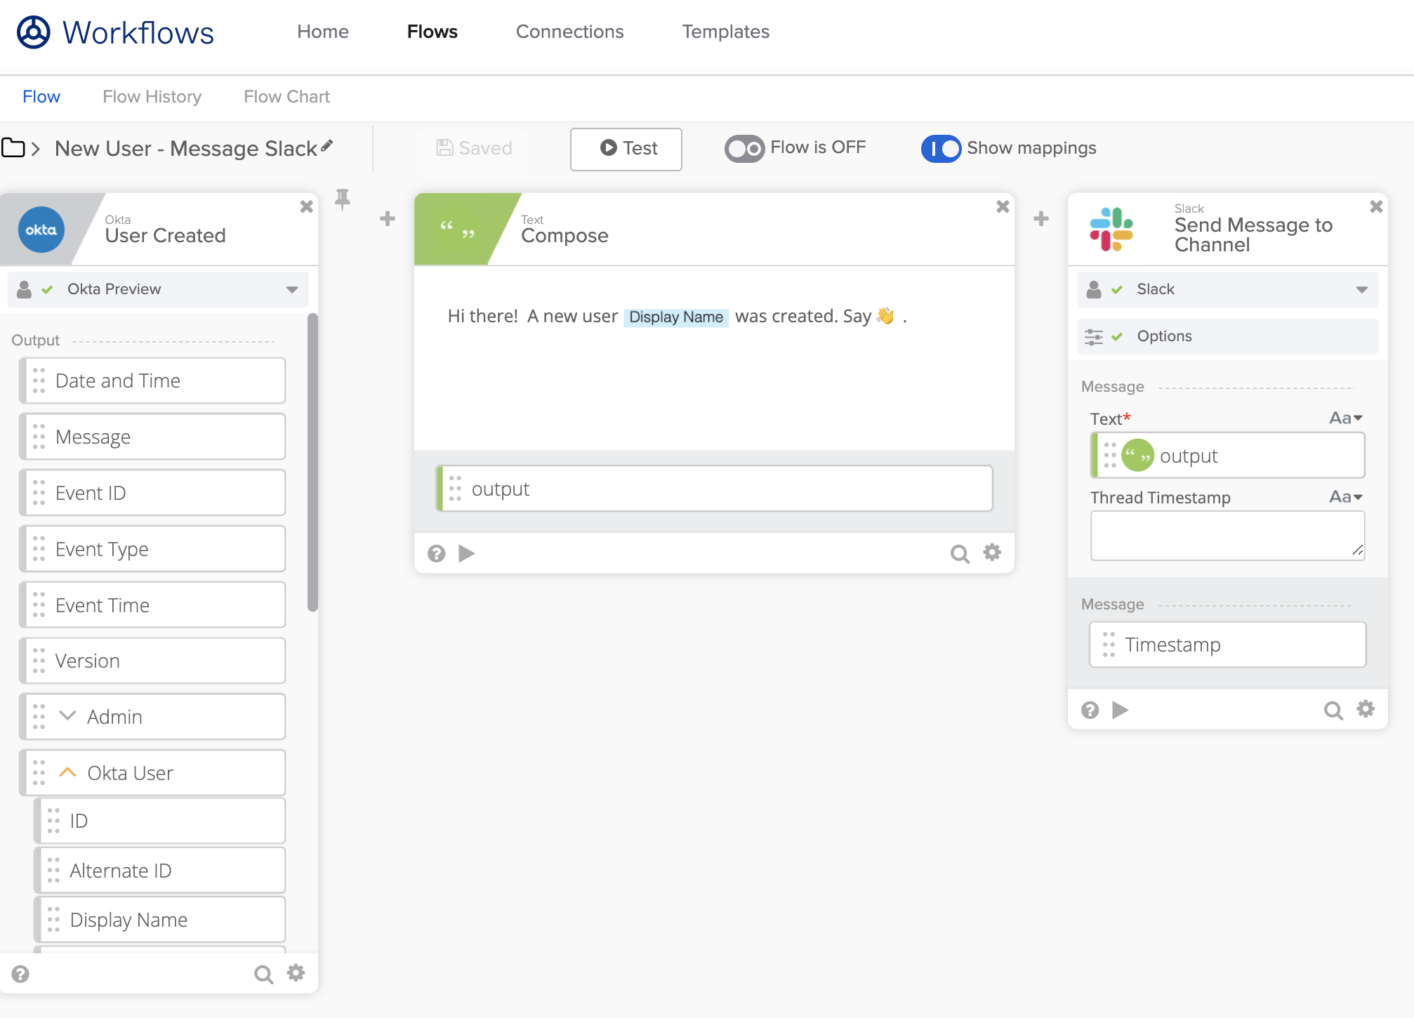Image resolution: width=1414 pixels, height=1018 pixels.
Task: Open help for the Slack card
Action: pyautogui.click(x=1090, y=710)
